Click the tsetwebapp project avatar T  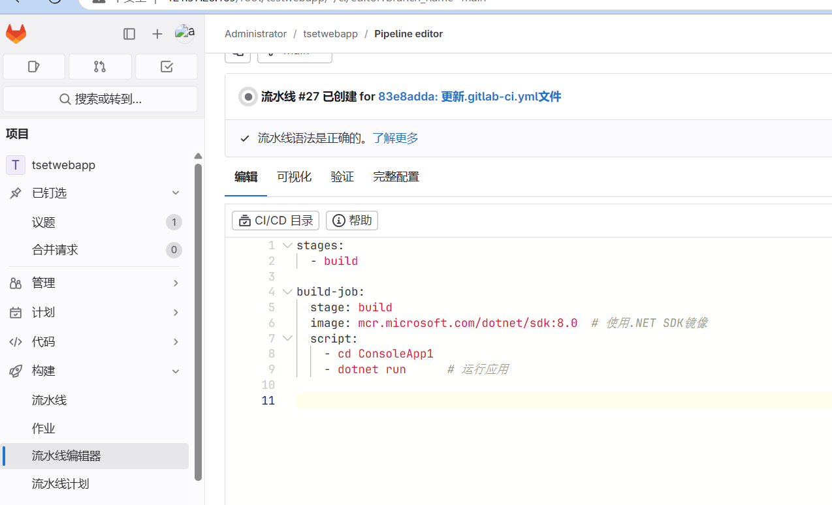[x=16, y=165]
